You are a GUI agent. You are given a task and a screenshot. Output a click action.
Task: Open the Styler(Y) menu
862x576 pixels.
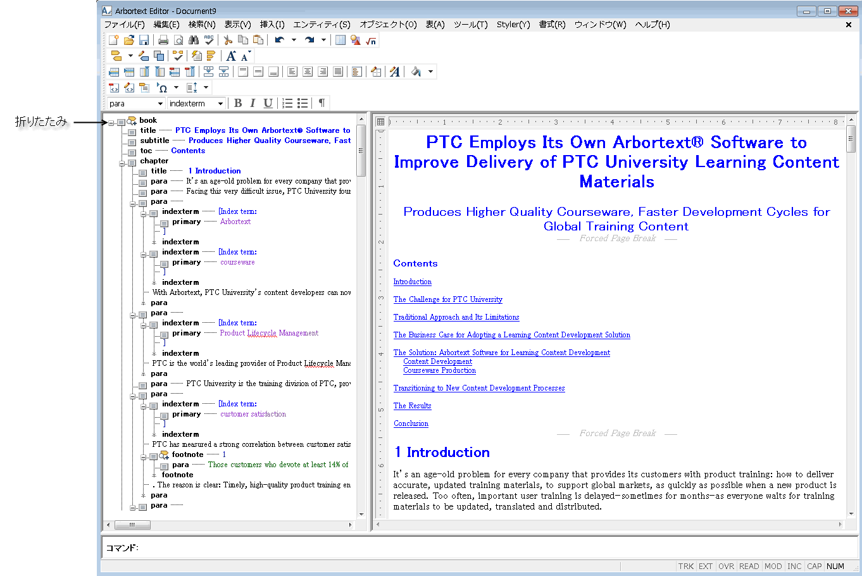click(513, 25)
